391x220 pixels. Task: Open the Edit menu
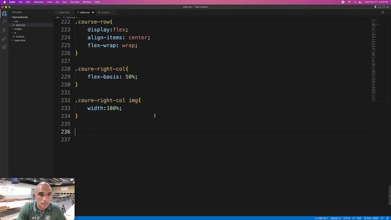pos(28,2)
